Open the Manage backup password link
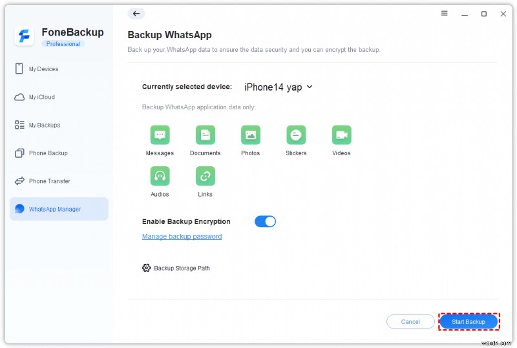 click(182, 236)
